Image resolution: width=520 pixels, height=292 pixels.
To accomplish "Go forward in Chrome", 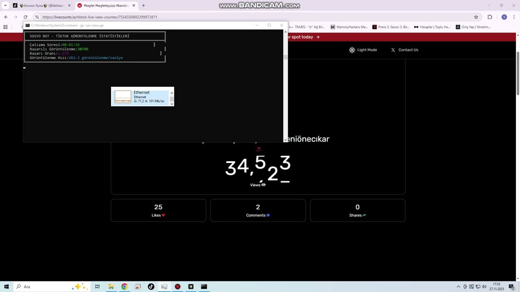I will (15, 17).
